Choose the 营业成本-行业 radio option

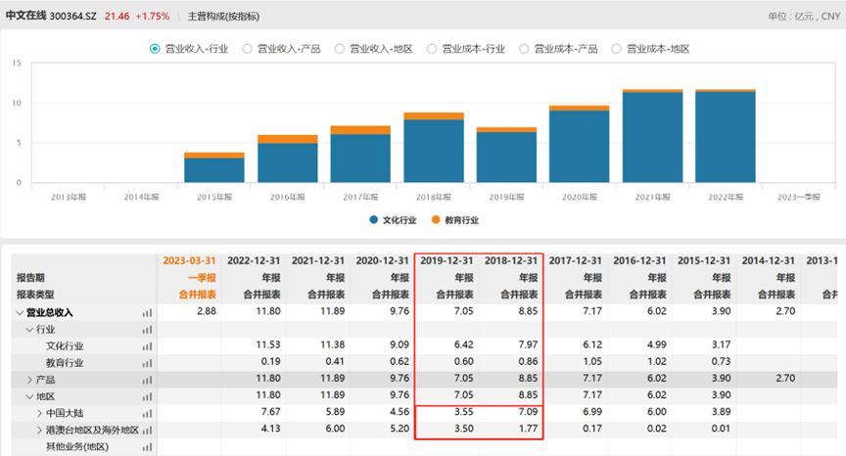tap(432, 49)
